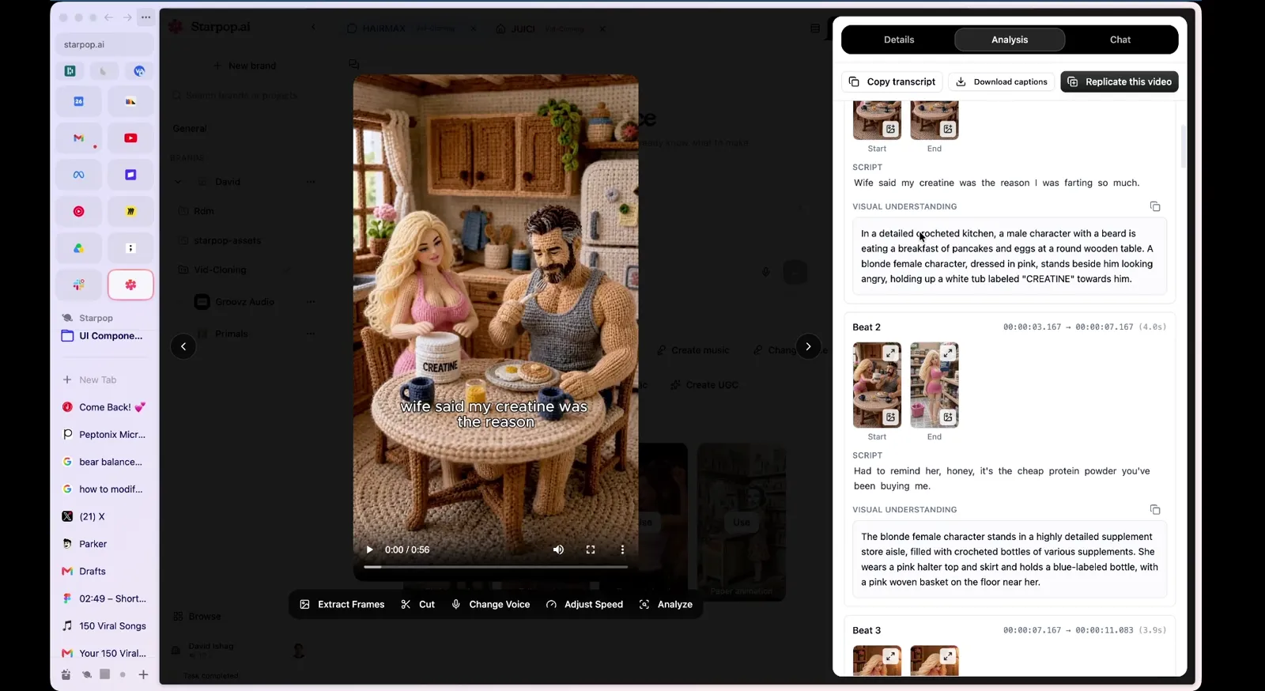The image size is (1265, 691).
Task: Expand Beat 3 second frame thumbnail
Action: click(948, 656)
